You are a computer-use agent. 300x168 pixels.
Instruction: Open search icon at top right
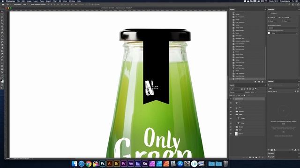[289, 4]
